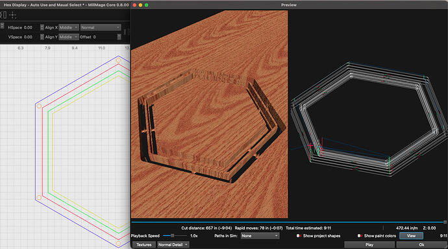This screenshot has width=448, height=249.
Task: Click the tall rectangle icon beside the crosshair in MillMage
Action: (x=5, y=15)
